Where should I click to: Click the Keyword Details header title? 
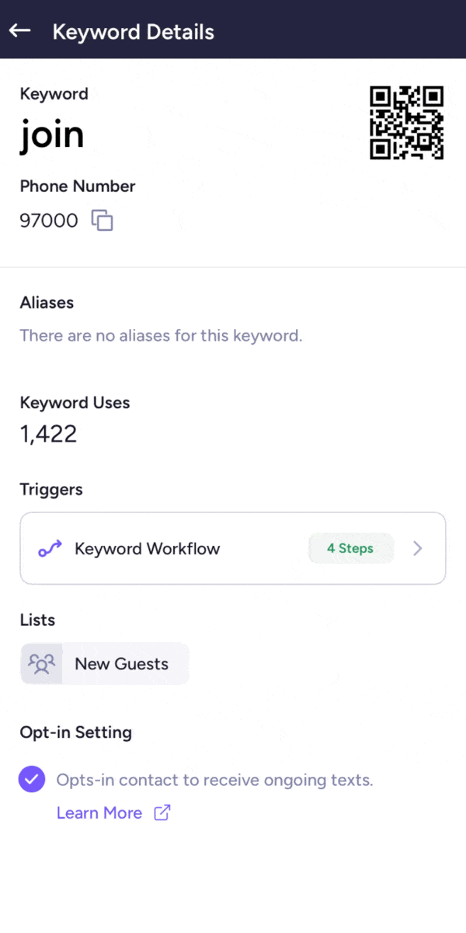point(133,32)
